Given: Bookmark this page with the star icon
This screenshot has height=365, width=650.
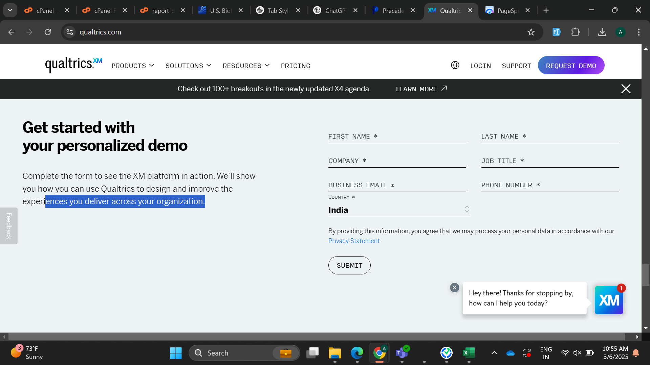Looking at the screenshot, I should pos(531,32).
